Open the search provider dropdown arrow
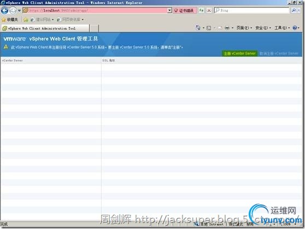 pos(299,10)
